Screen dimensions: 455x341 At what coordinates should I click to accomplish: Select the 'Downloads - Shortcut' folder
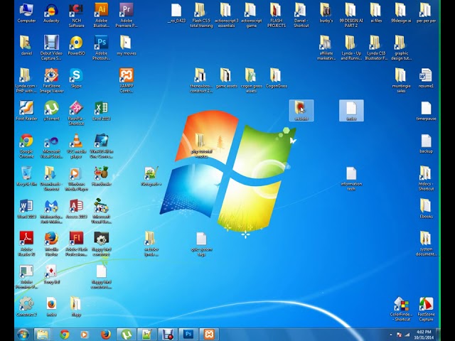(51, 178)
